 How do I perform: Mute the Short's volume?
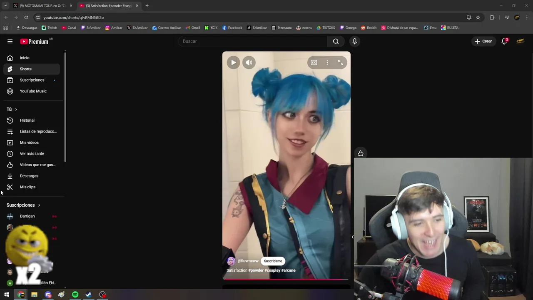249,62
